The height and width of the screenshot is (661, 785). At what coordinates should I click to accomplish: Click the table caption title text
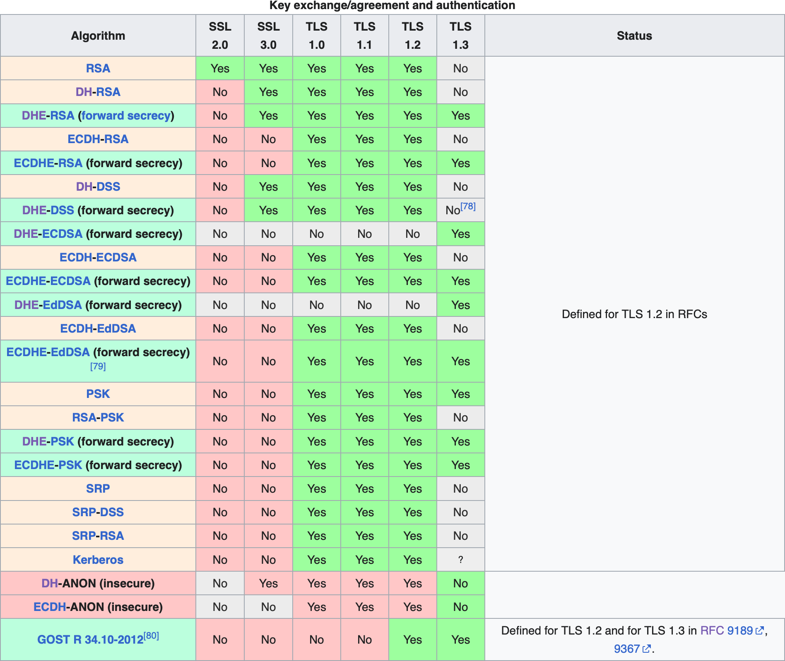392,5
